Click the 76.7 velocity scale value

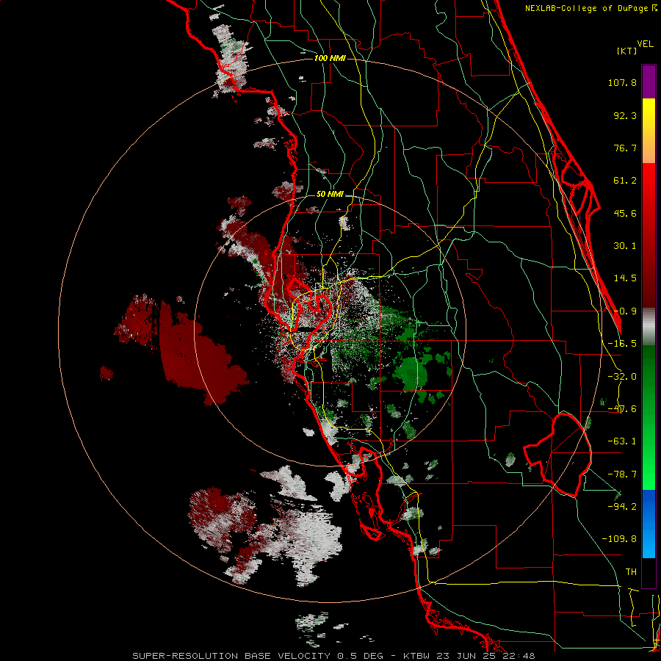coord(625,148)
